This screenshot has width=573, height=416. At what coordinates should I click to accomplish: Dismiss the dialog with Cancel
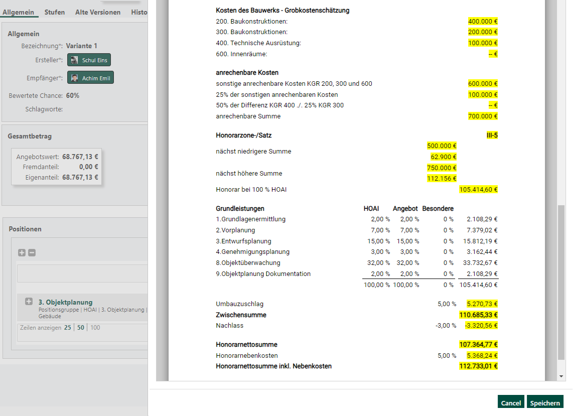point(511,402)
